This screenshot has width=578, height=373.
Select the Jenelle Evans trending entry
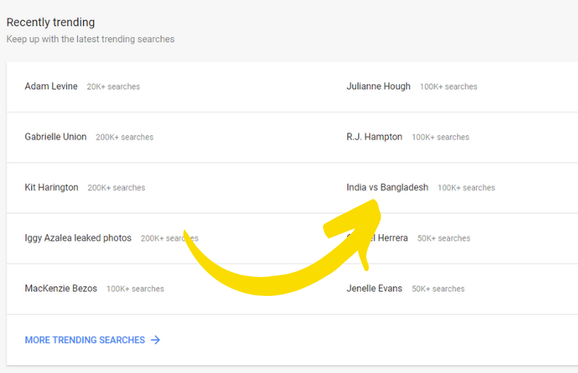(374, 289)
